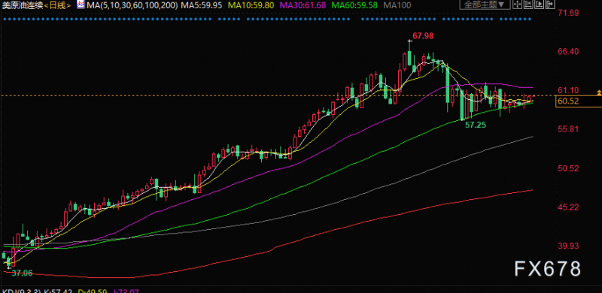The width and height of the screenshot is (602, 293).
Task: Toggle the MA30:61.68 line label
Action: (x=303, y=5)
